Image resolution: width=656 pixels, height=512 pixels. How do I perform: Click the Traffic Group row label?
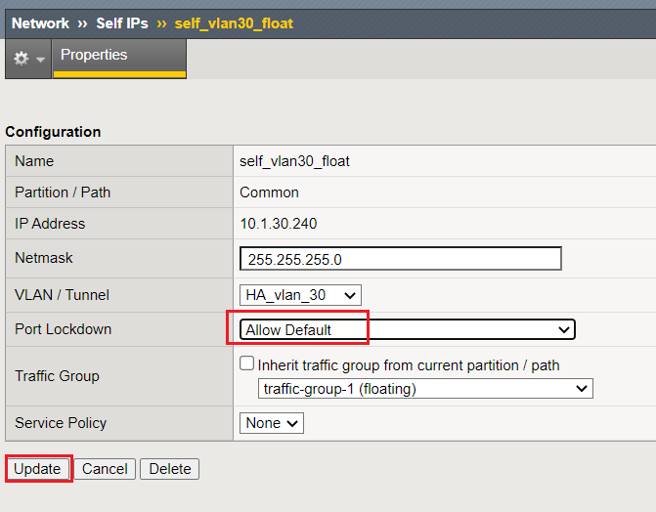(x=57, y=375)
